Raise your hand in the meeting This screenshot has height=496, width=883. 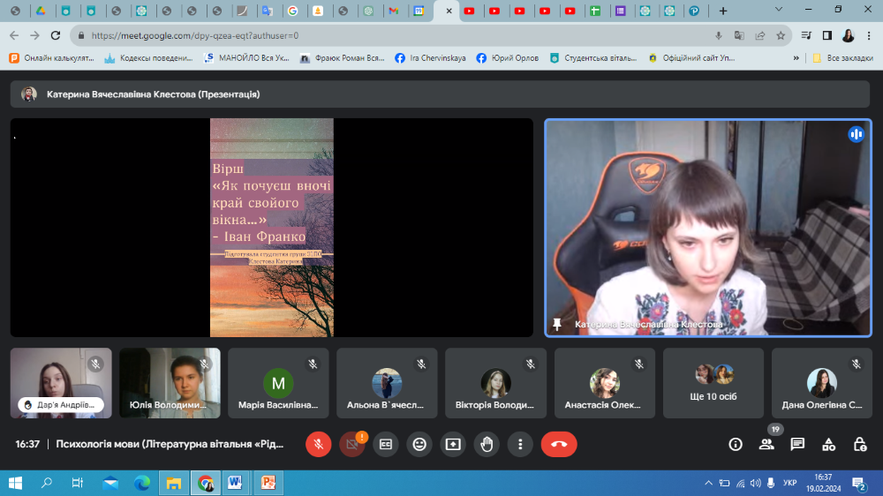point(487,444)
